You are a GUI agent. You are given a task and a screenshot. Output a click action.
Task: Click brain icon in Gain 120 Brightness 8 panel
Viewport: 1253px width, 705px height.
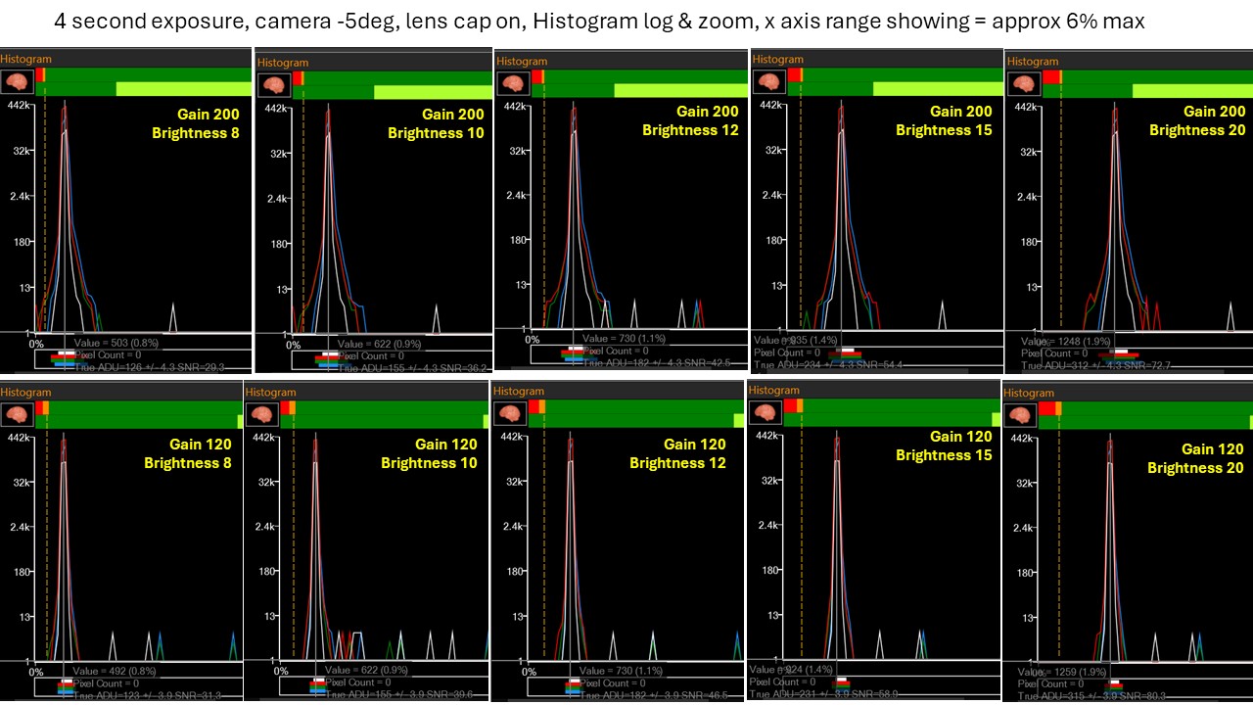(x=17, y=413)
